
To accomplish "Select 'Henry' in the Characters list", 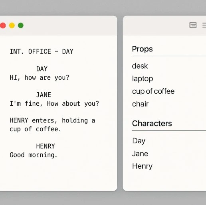I will (142, 166).
